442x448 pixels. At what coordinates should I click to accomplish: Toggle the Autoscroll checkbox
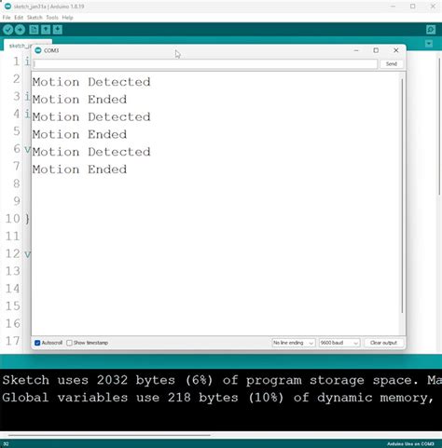[x=37, y=343]
